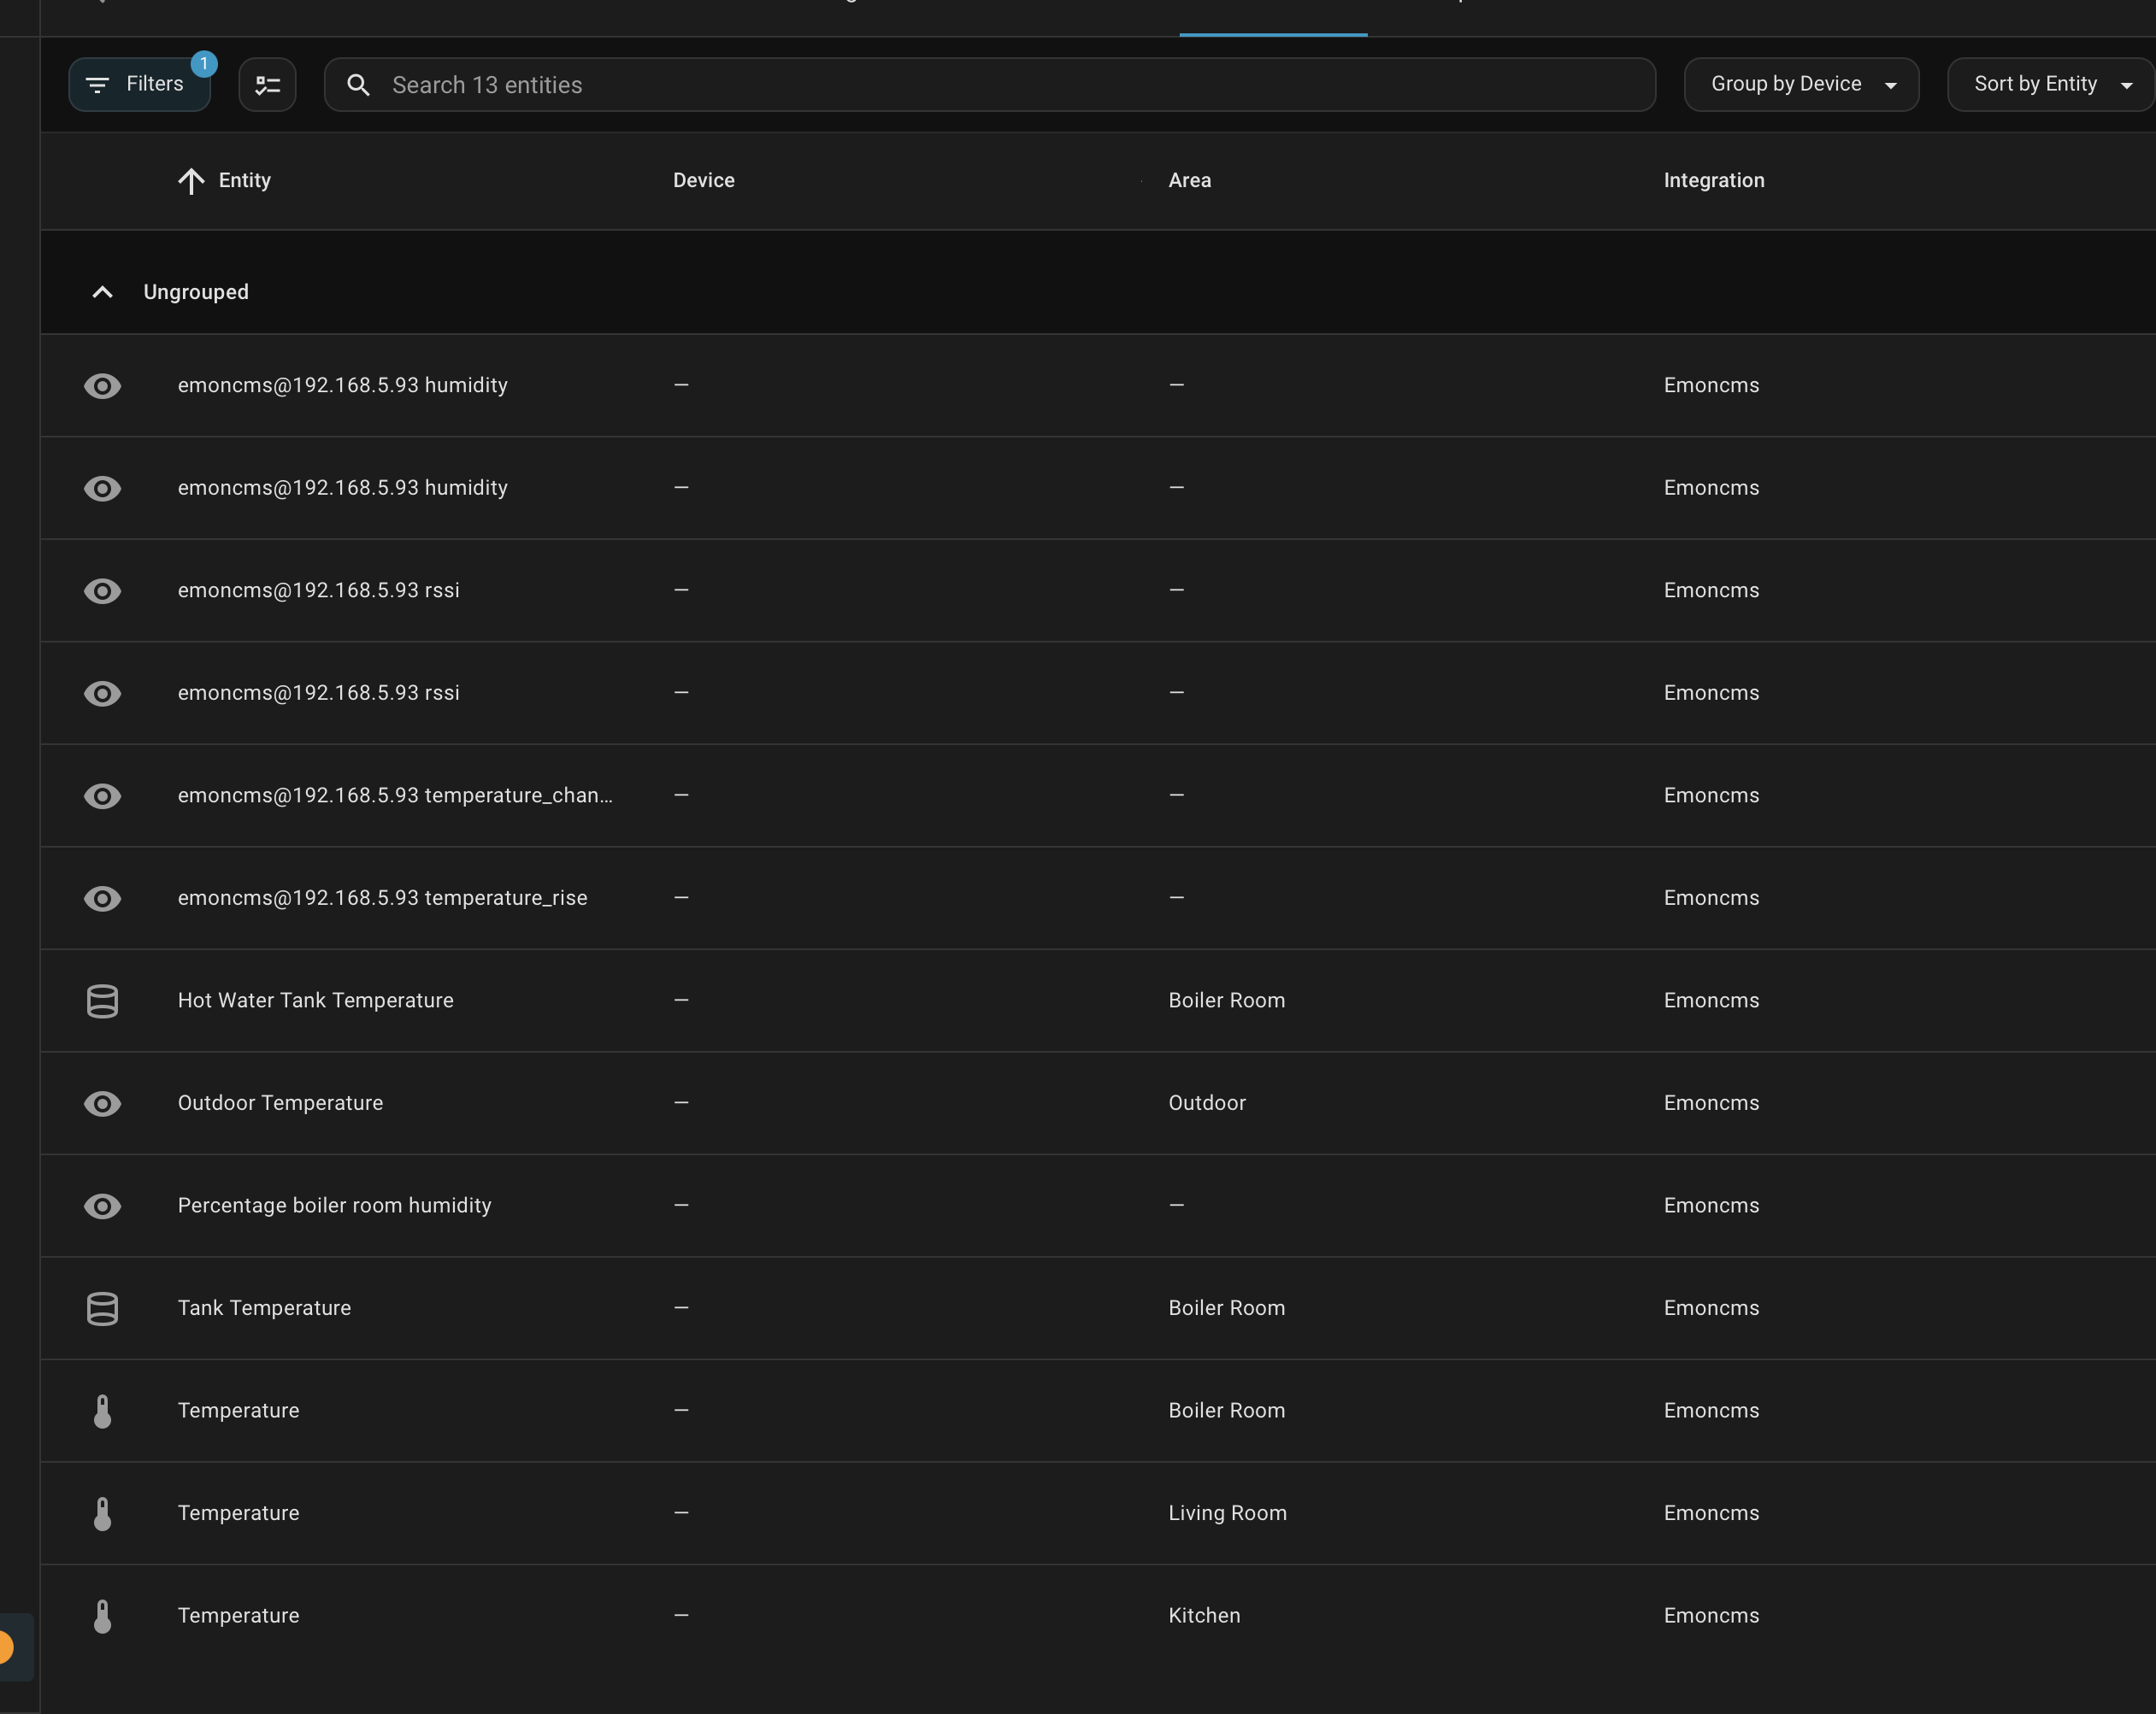Open the Group by Device dropdown

coord(1801,85)
